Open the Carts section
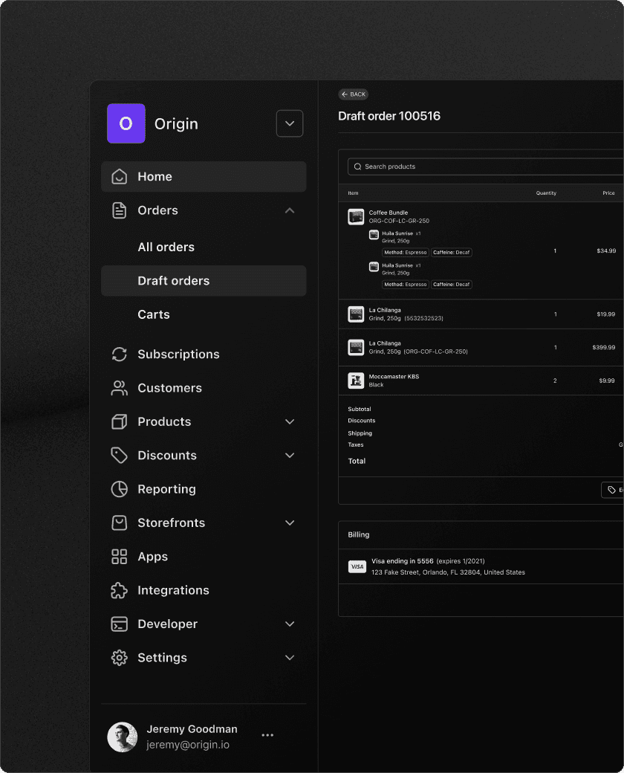624x773 pixels. (154, 314)
